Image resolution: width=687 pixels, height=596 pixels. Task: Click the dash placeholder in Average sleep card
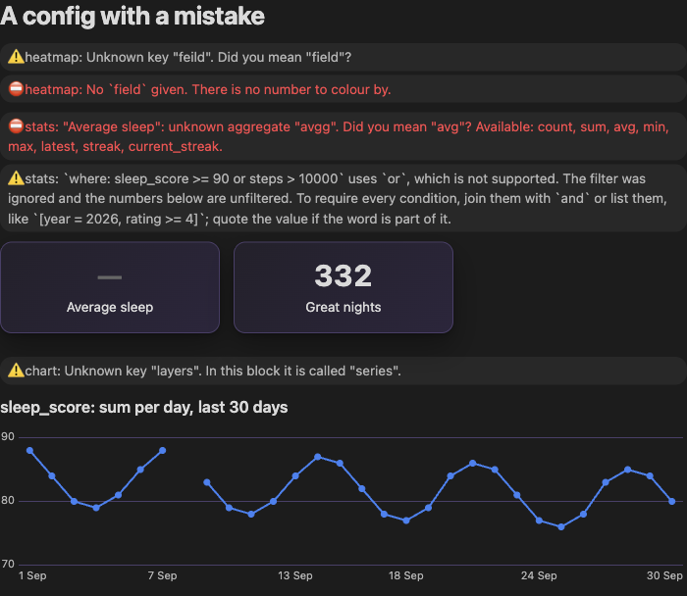(110, 277)
